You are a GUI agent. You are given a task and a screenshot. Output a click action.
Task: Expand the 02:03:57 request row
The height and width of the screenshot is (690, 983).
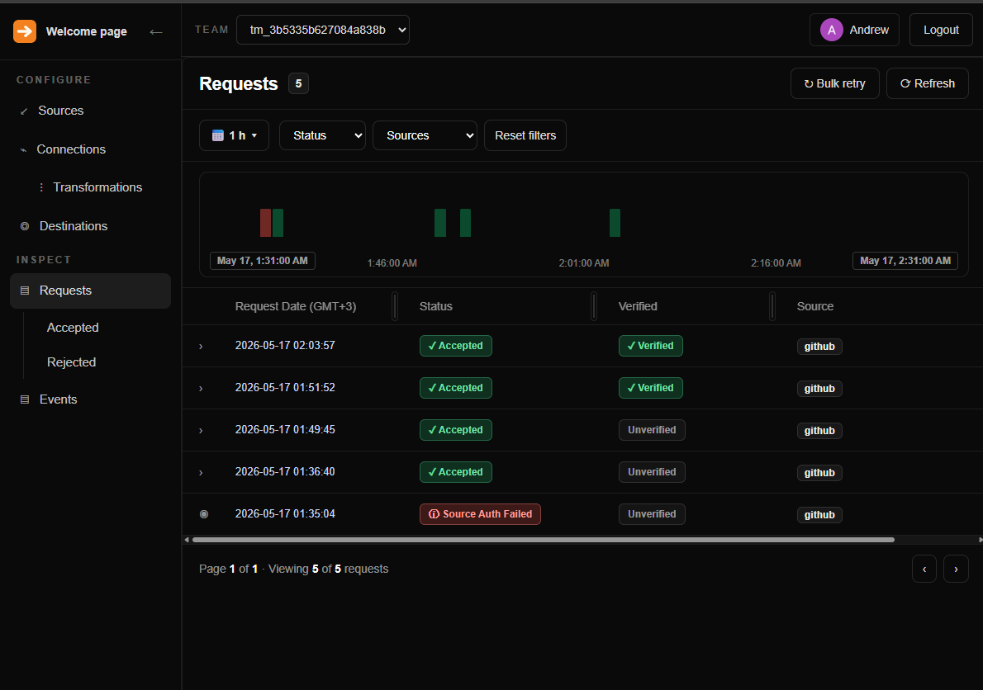click(x=201, y=347)
